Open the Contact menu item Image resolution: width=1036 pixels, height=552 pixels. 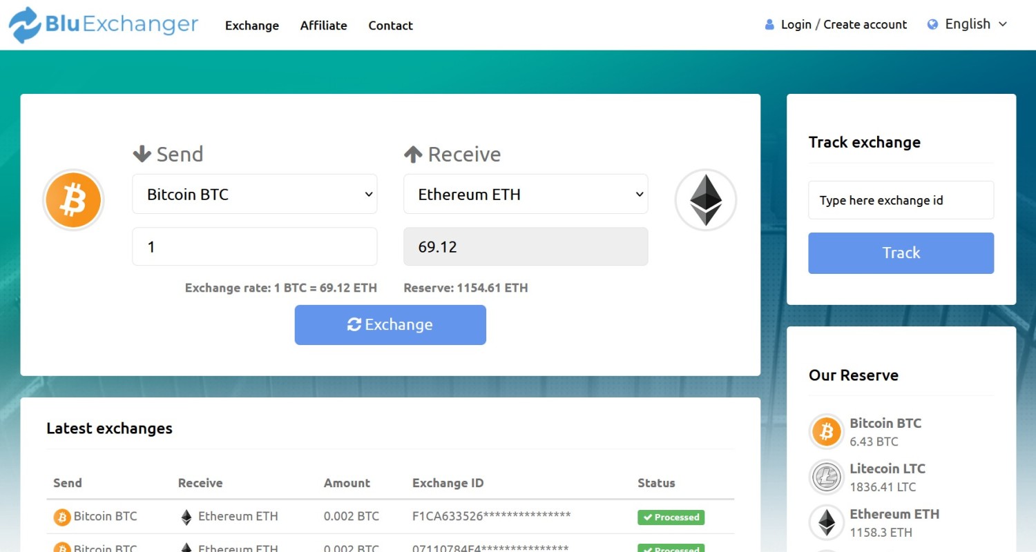point(390,26)
